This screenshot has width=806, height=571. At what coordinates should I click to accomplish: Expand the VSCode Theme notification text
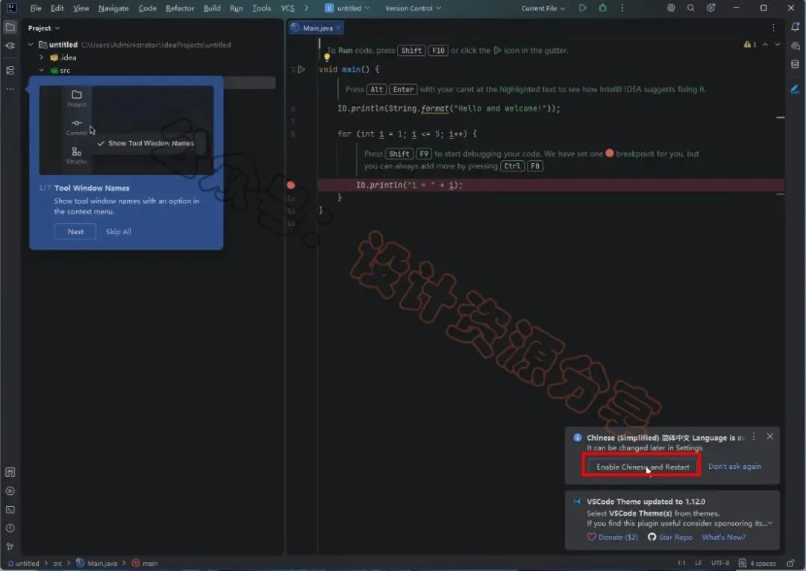(769, 523)
